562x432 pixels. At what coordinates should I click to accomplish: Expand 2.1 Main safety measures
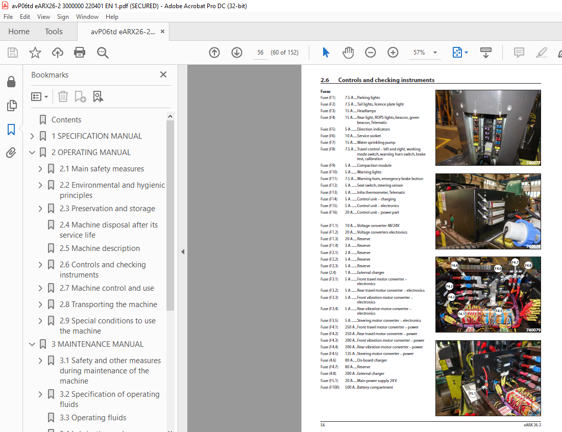40,169
